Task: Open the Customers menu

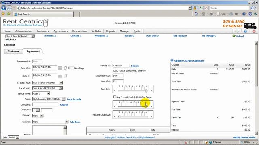Action: pos(42,31)
